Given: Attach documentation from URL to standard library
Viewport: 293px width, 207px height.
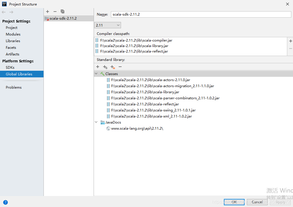Looking at the screenshot, I should pyautogui.click(x=105, y=67).
